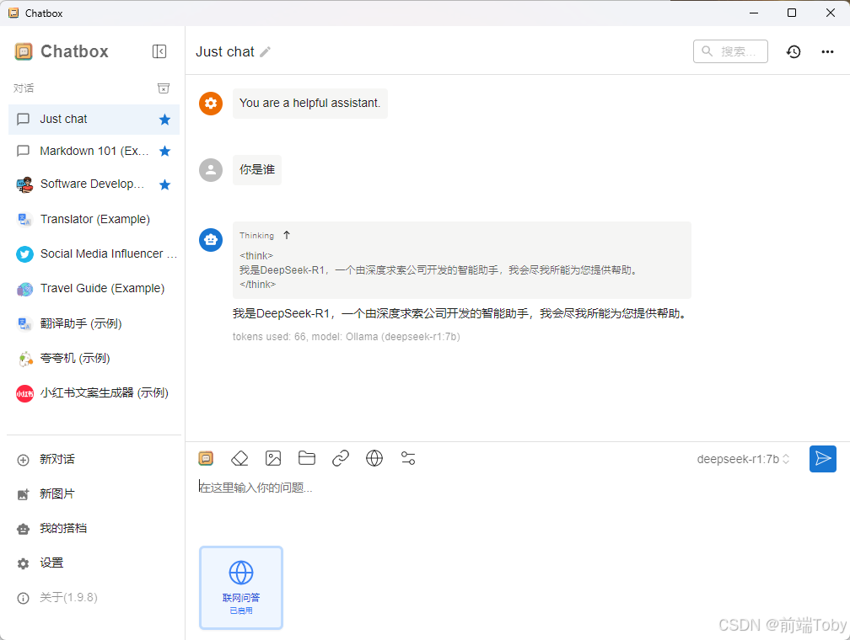Clear context with eraser icon
Image resolution: width=850 pixels, height=640 pixels.
[x=239, y=459]
